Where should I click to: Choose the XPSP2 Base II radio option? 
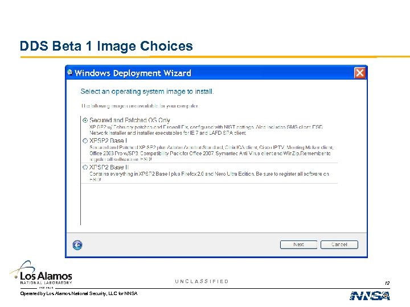[85, 167]
